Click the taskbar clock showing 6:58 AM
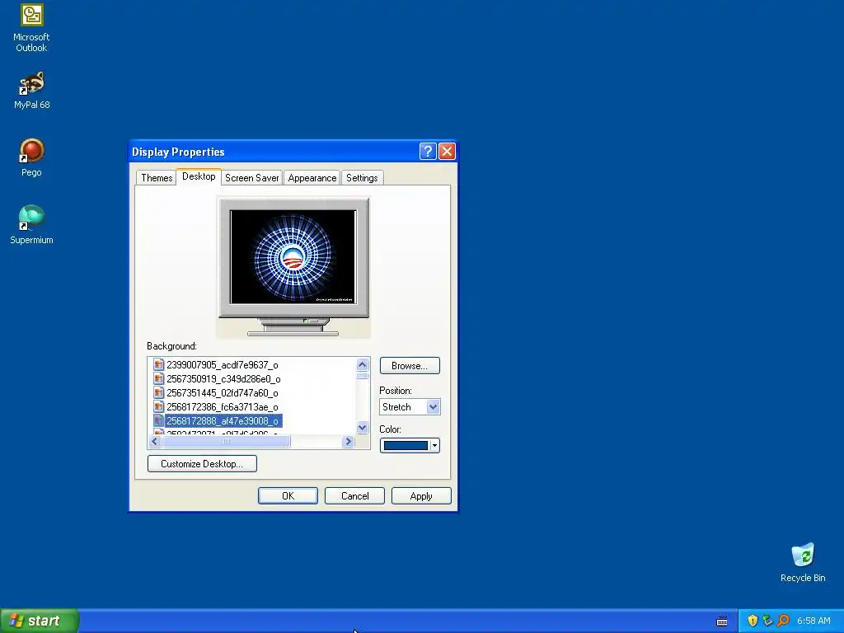 (814, 621)
